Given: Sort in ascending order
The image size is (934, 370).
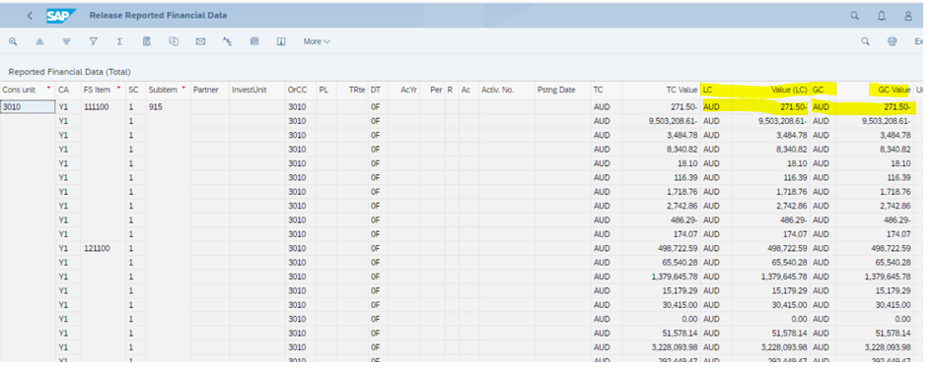Looking at the screenshot, I should coord(39,41).
